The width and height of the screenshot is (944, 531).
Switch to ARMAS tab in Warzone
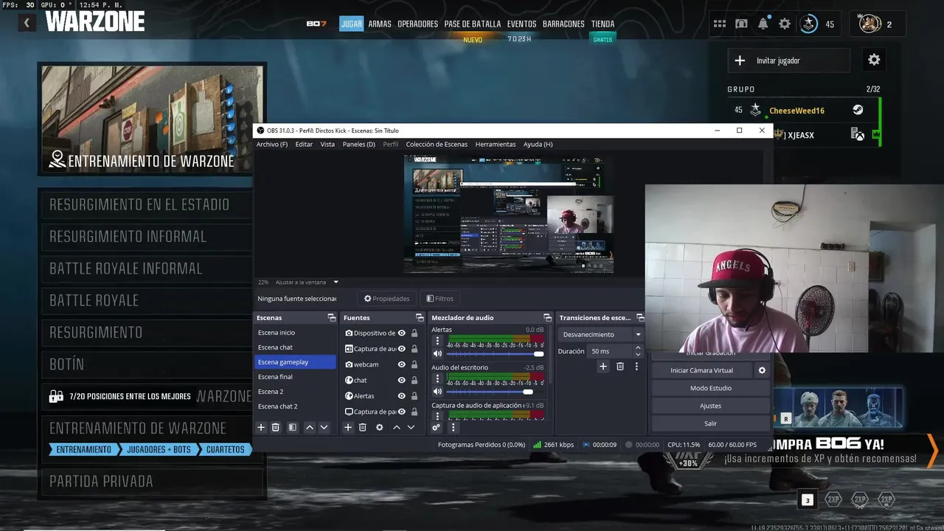(380, 24)
